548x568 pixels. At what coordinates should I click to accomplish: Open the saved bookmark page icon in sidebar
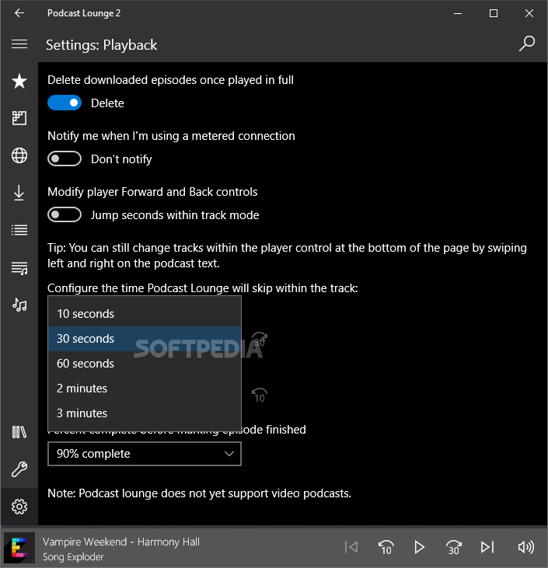point(19,118)
